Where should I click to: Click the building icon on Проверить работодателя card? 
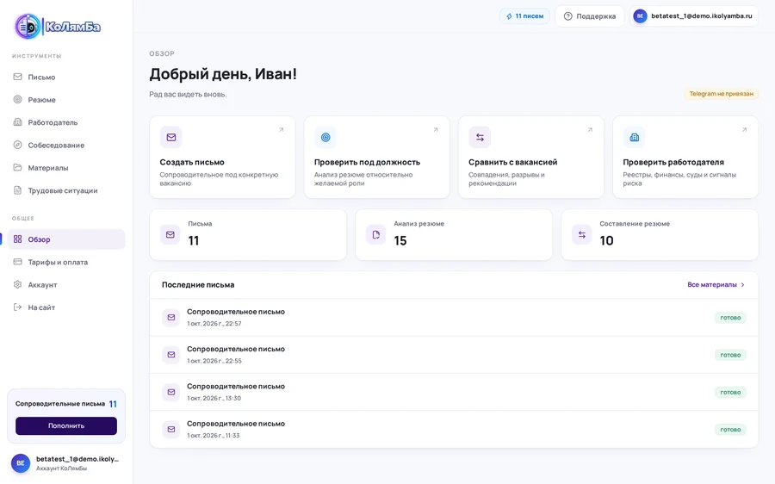634,138
